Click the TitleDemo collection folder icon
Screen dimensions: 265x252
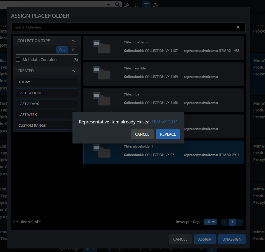[x=102, y=47]
